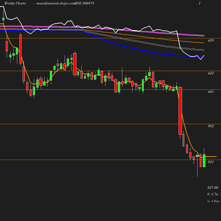Click the munafasutra site name text
Screen dimensions: 221x221
coord(56,4)
